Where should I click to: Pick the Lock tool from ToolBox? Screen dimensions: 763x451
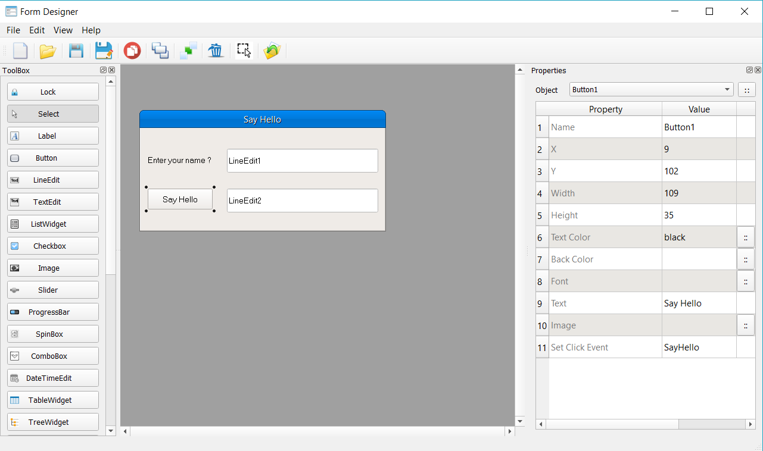pos(52,92)
